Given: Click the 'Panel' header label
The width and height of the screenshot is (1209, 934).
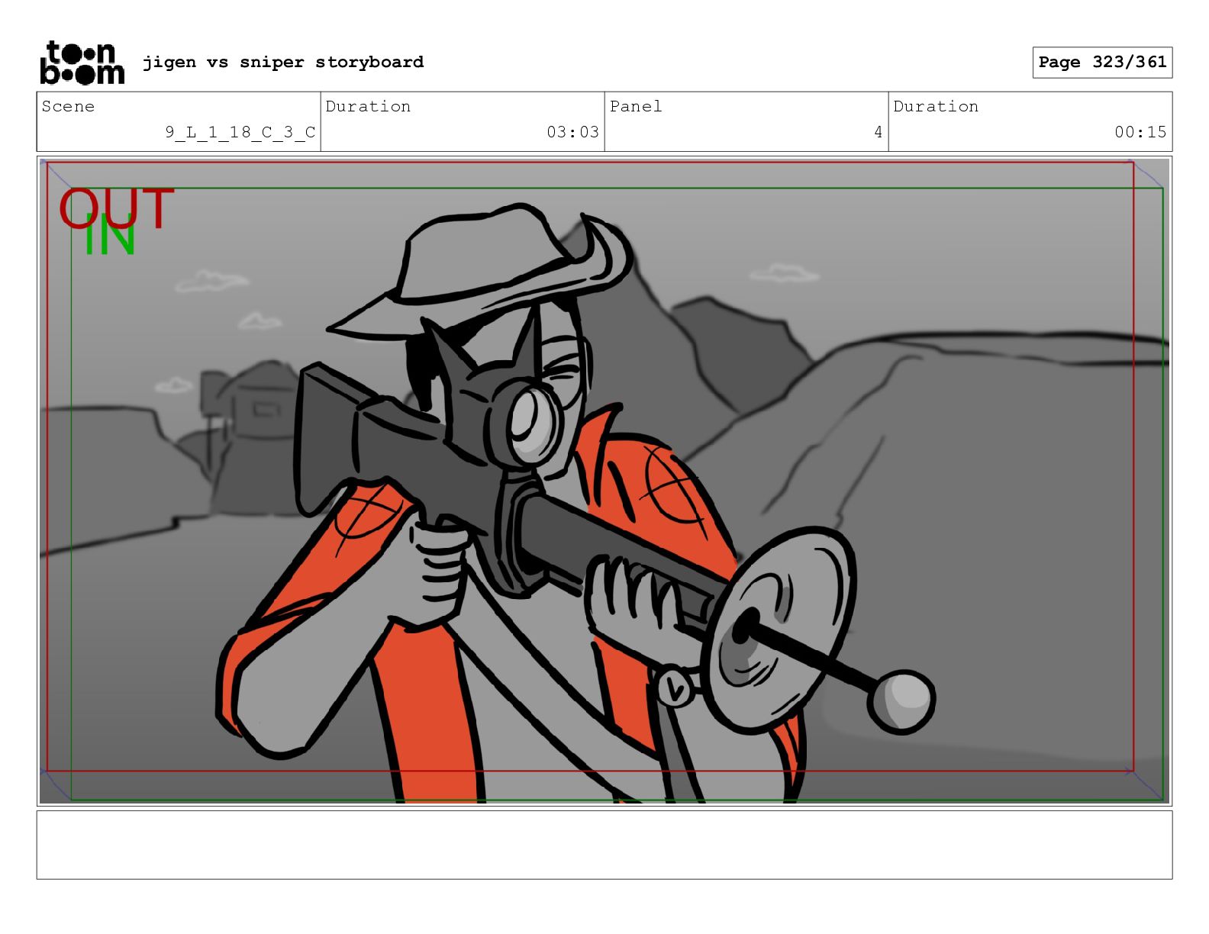Looking at the screenshot, I should coord(636,106).
